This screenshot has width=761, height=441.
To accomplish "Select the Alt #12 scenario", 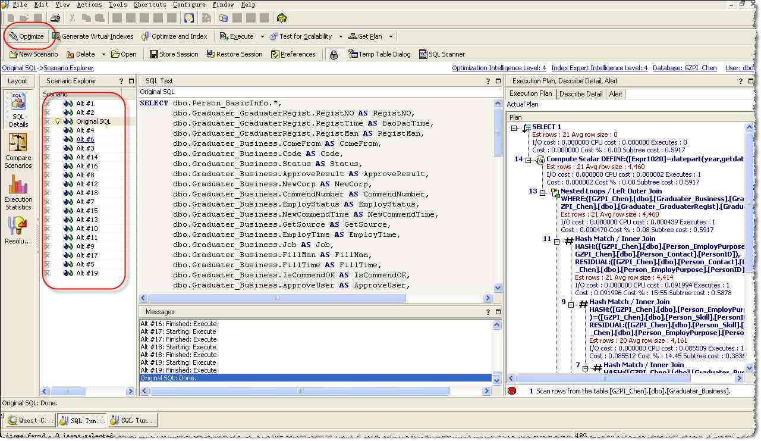I will coord(87,184).
